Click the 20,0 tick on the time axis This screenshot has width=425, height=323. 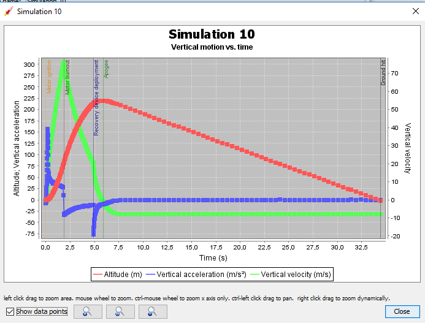240,248
